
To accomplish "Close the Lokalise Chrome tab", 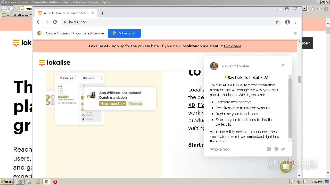I will tap(93, 13).
